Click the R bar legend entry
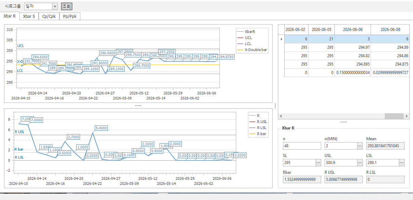The height and width of the screenshot is (200, 413). pyautogui.click(x=257, y=134)
